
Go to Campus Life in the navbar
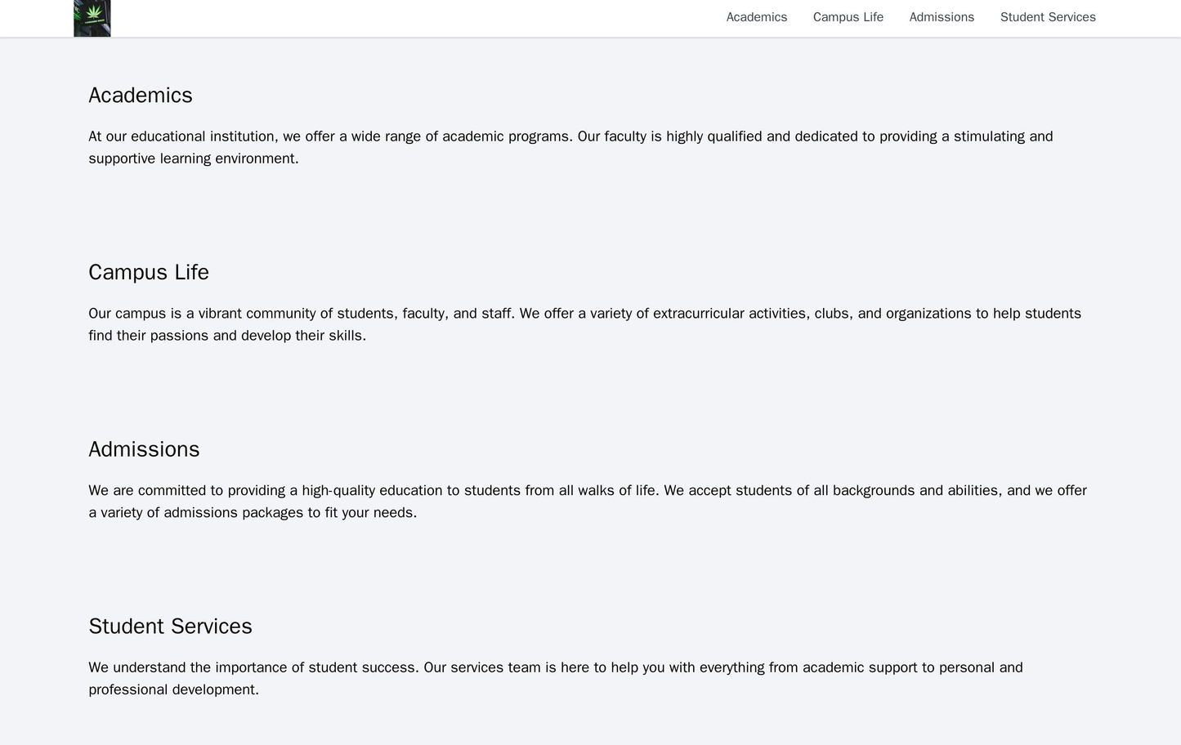pyautogui.click(x=848, y=17)
